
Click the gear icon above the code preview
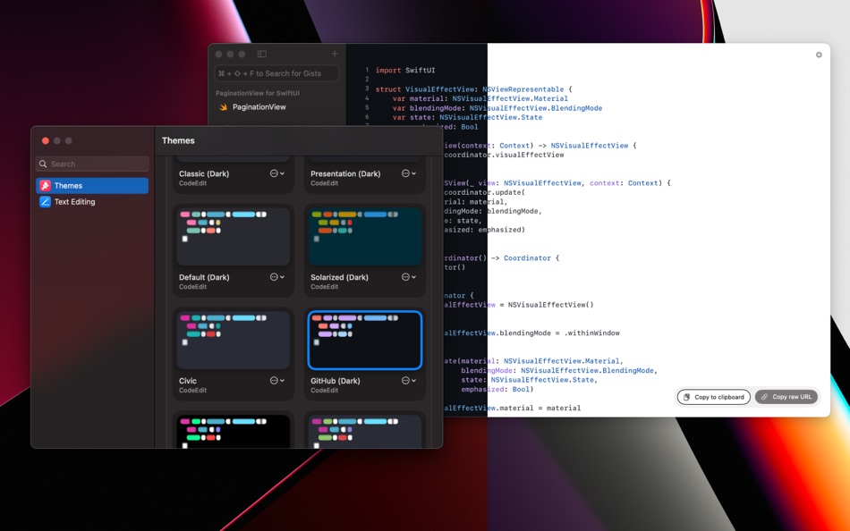pyautogui.click(x=818, y=55)
